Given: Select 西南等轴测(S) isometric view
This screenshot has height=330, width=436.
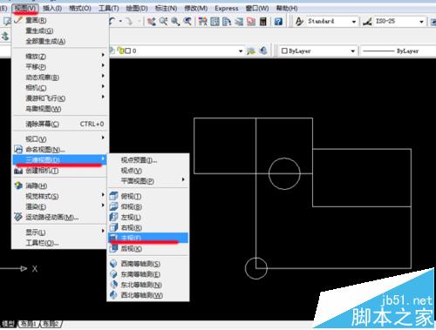Looking at the screenshot, I should tap(148, 264).
